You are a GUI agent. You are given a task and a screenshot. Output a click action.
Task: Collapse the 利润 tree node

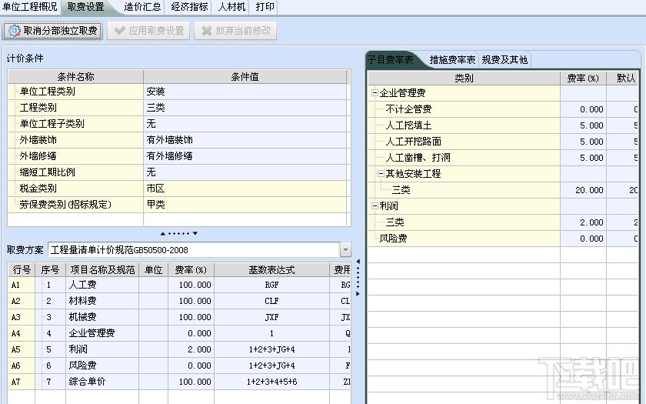pyautogui.click(x=375, y=206)
